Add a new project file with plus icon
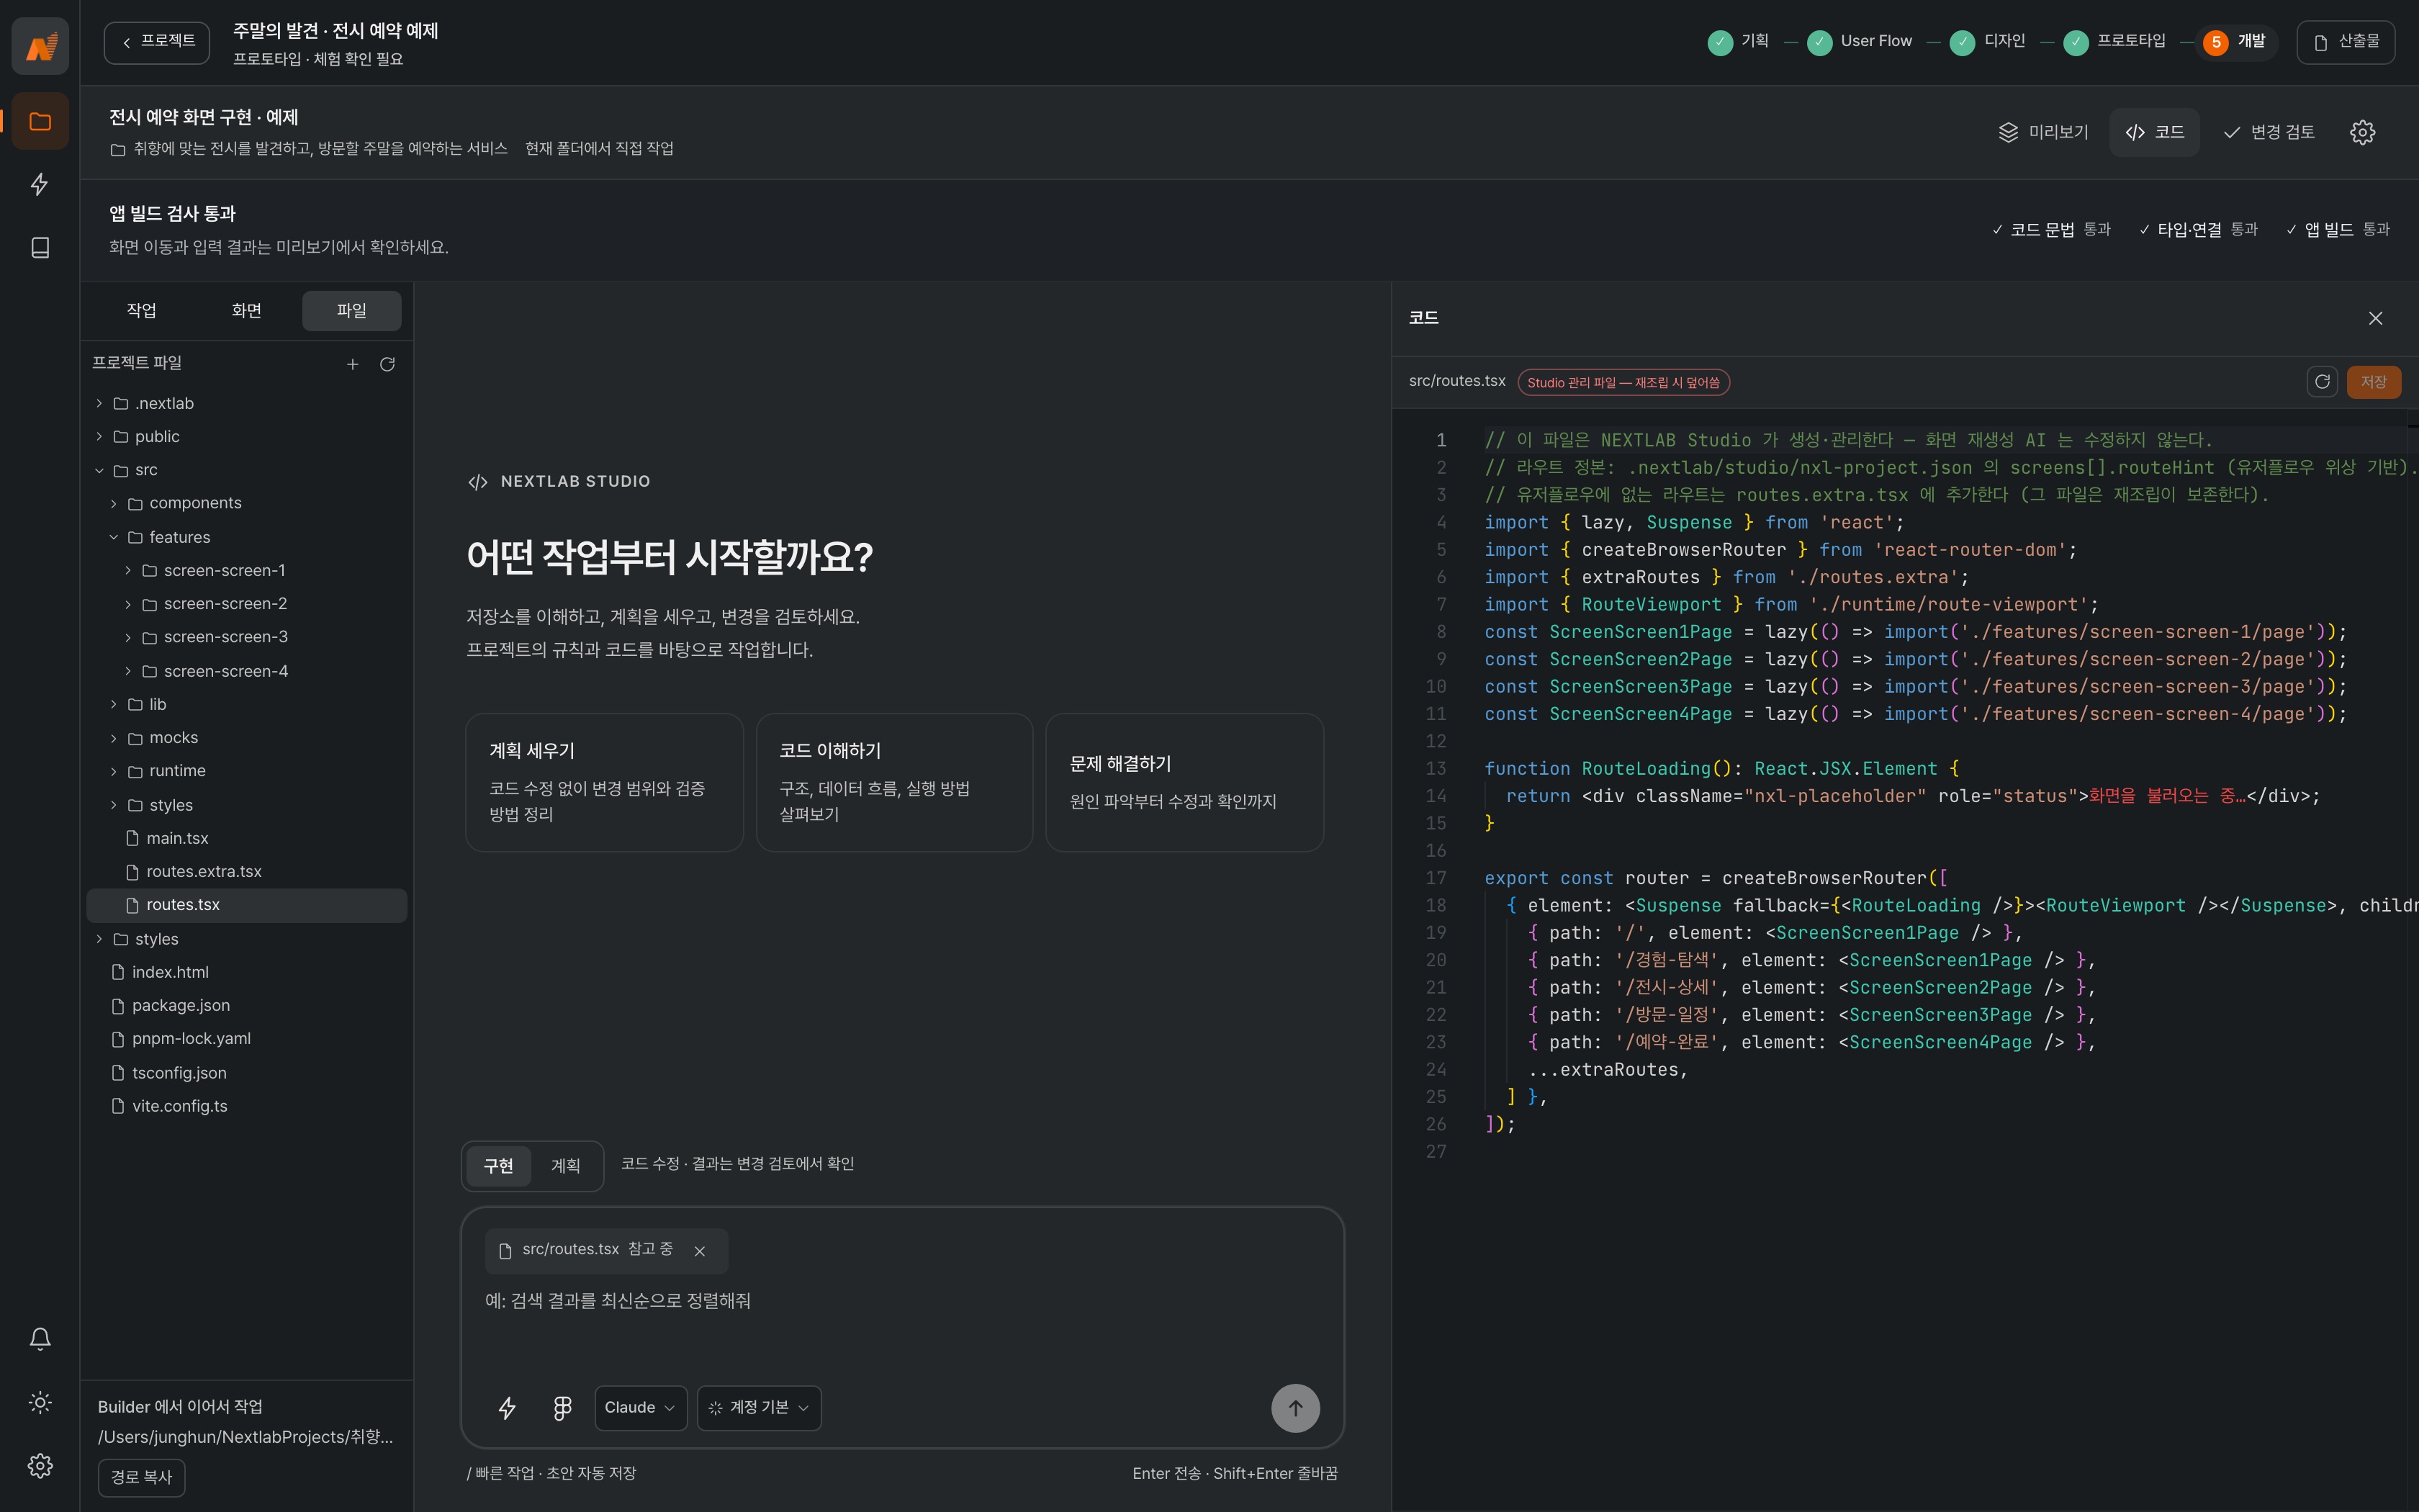The height and width of the screenshot is (1512, 2419). coord(352,364)
